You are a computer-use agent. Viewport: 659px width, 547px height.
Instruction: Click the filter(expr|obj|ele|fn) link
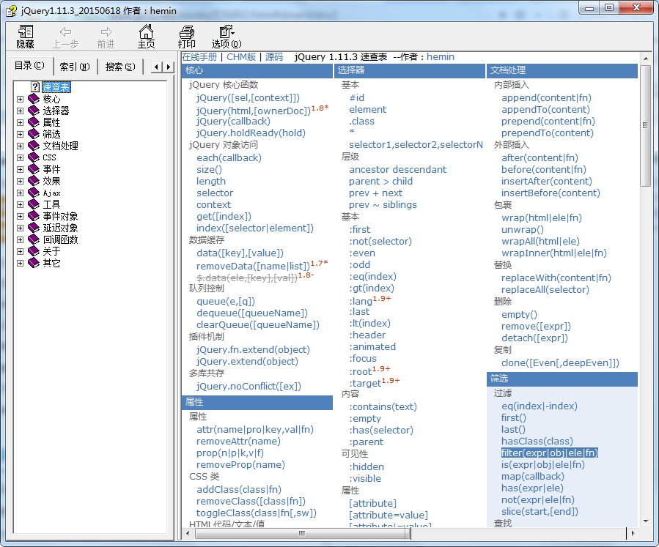click(x=549, y=453)
